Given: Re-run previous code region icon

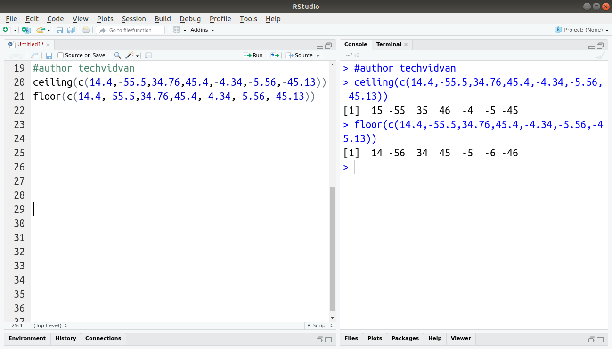Looking at the screenshot, I should point(275,55).
